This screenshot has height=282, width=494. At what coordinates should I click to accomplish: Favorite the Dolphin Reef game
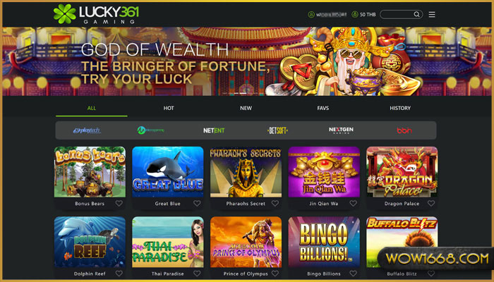pos(119,274)
